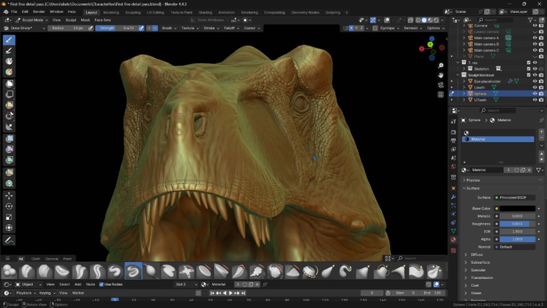This screenshot has height=308, width=547.
Task: Collapse the T. rex collection
Action: click(x=458, y=63)
